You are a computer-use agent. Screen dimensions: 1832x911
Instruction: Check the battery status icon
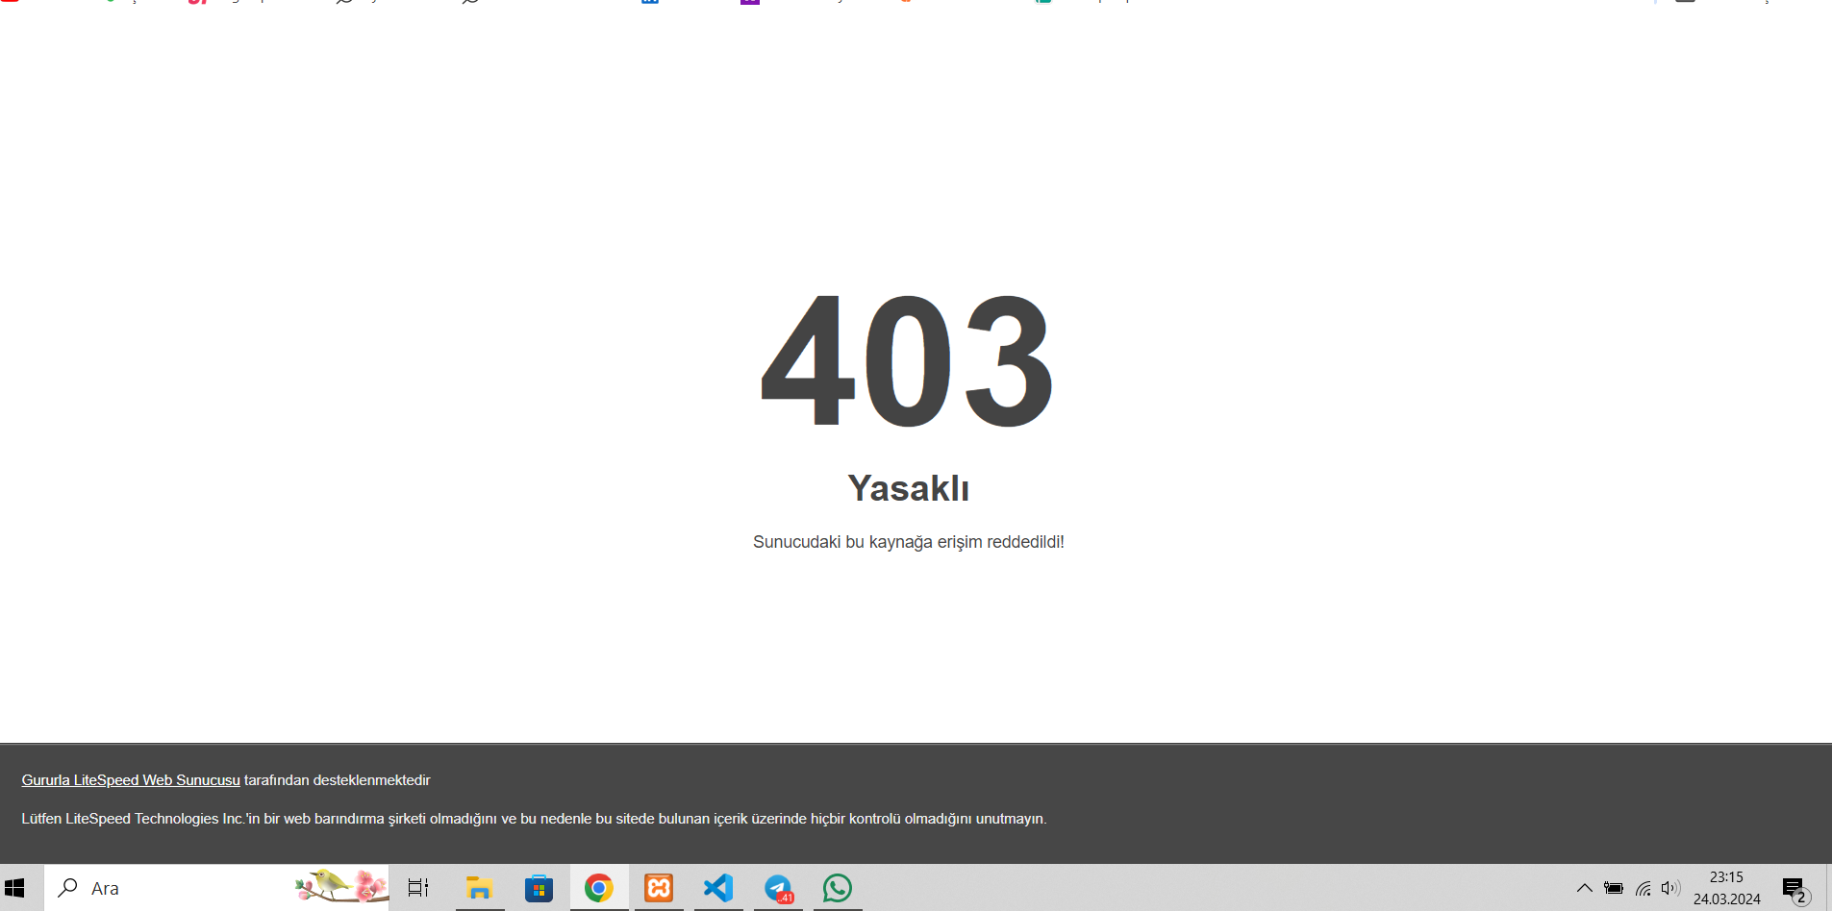pos(1614,888)
